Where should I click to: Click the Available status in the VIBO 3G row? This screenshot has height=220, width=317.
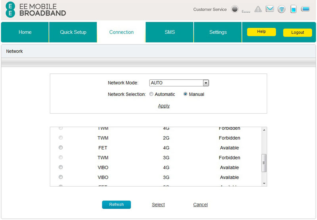coord(229,177)
